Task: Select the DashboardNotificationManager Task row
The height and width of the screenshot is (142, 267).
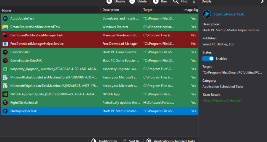Action: tap(99, 35)
